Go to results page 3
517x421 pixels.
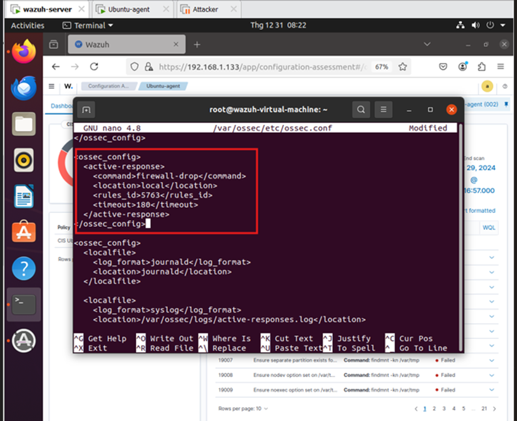coord(444,409)
